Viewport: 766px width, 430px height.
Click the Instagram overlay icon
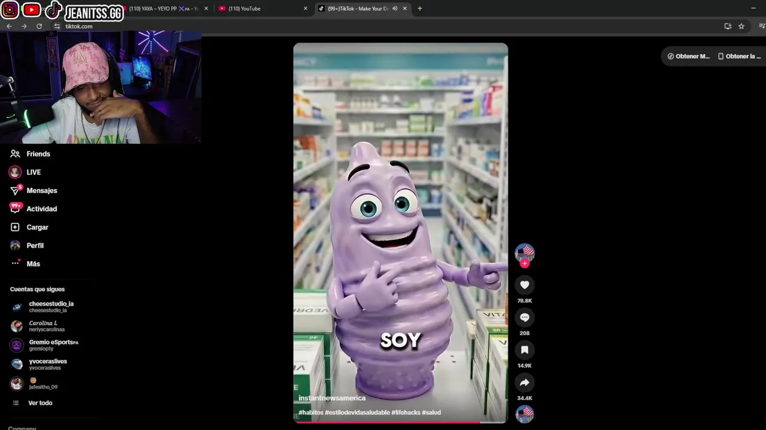click(x=10, y=10)
